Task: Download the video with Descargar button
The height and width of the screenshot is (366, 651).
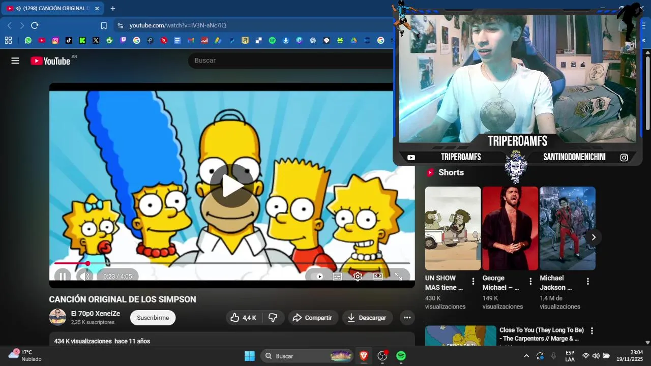Action: (367, 318)
